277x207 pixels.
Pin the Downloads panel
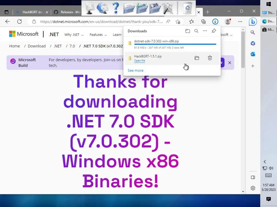(214, 31)
